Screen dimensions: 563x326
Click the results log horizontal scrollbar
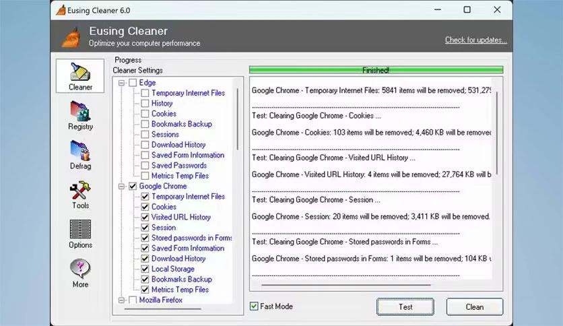click(x=346, y=285)
